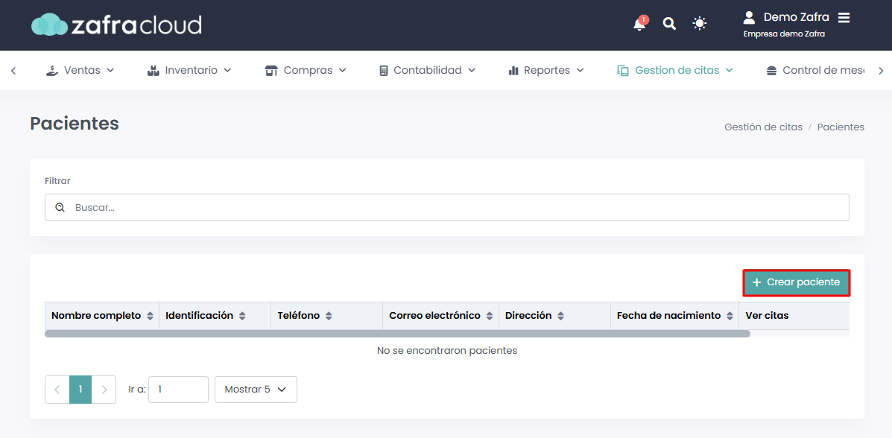Toggle the light/dark theme sun icon
The width and height of the screenshot is (892, 438).
coord(699,23)
